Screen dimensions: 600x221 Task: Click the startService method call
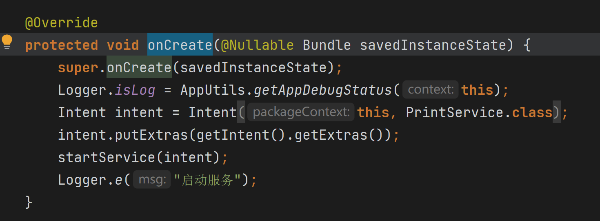[107, 157]
